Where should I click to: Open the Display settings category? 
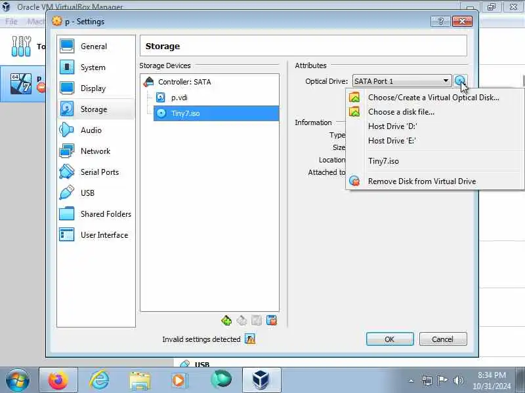(x=96, y=88)
